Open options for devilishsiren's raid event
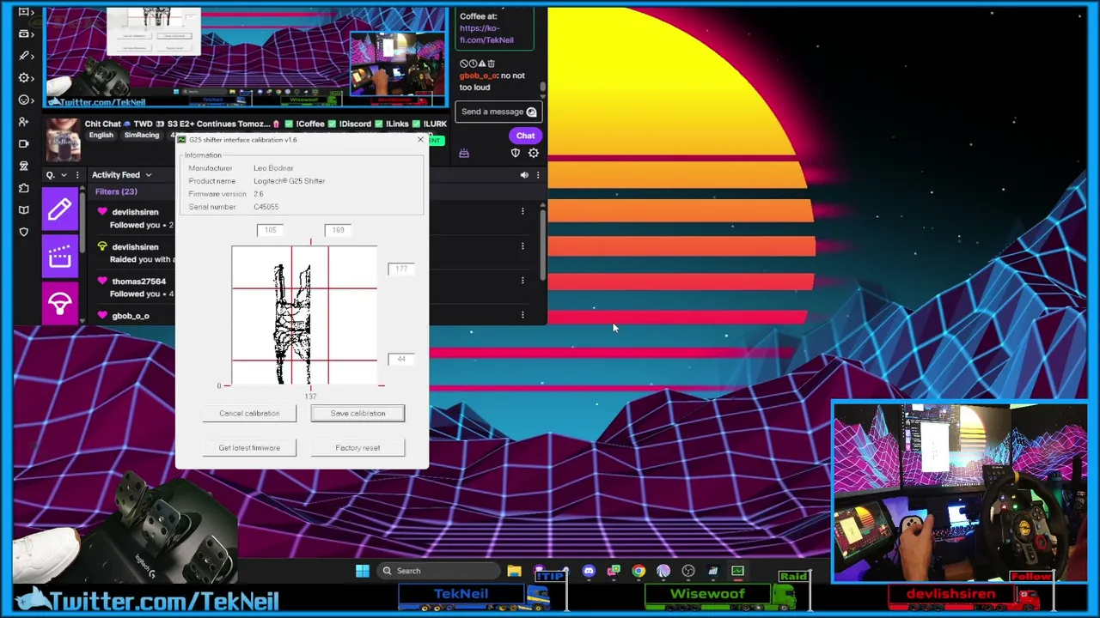1100x618 pixels. click(522, 246)
